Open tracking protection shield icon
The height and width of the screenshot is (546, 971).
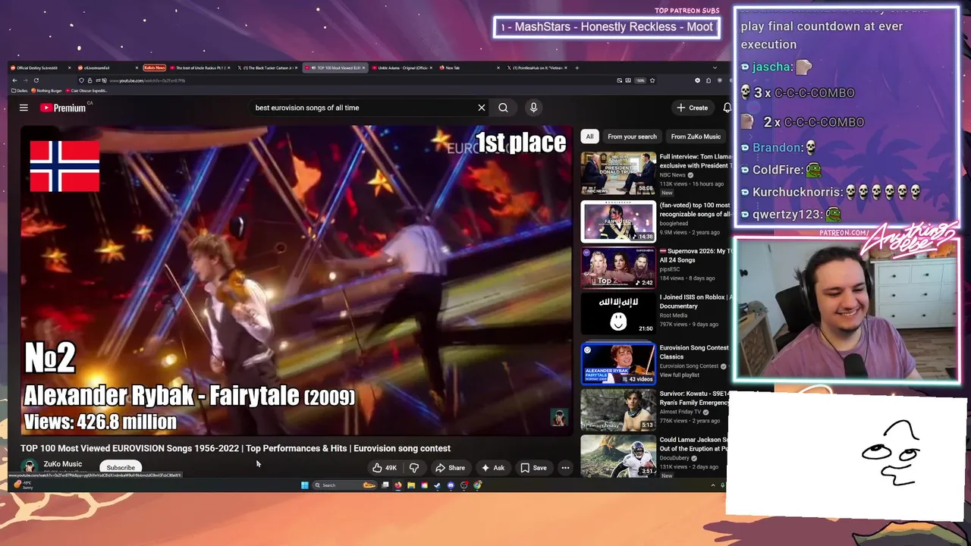(81, 80)
